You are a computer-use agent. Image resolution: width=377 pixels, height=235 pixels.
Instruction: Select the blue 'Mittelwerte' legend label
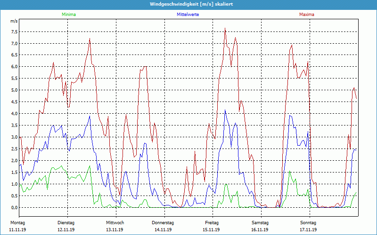188,15
